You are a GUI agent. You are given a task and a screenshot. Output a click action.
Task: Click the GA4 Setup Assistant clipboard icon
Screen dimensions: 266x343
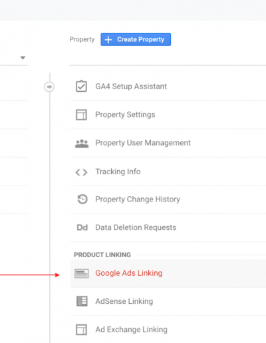tap(81, 86)
